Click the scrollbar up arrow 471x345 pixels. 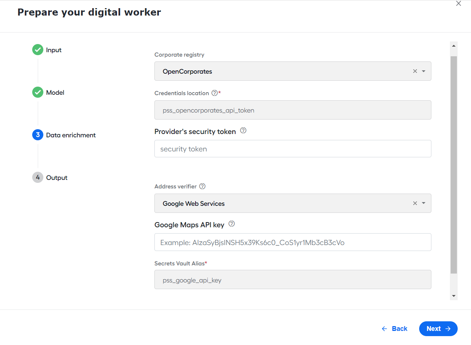pyautogui.click(x=454, y=46)
